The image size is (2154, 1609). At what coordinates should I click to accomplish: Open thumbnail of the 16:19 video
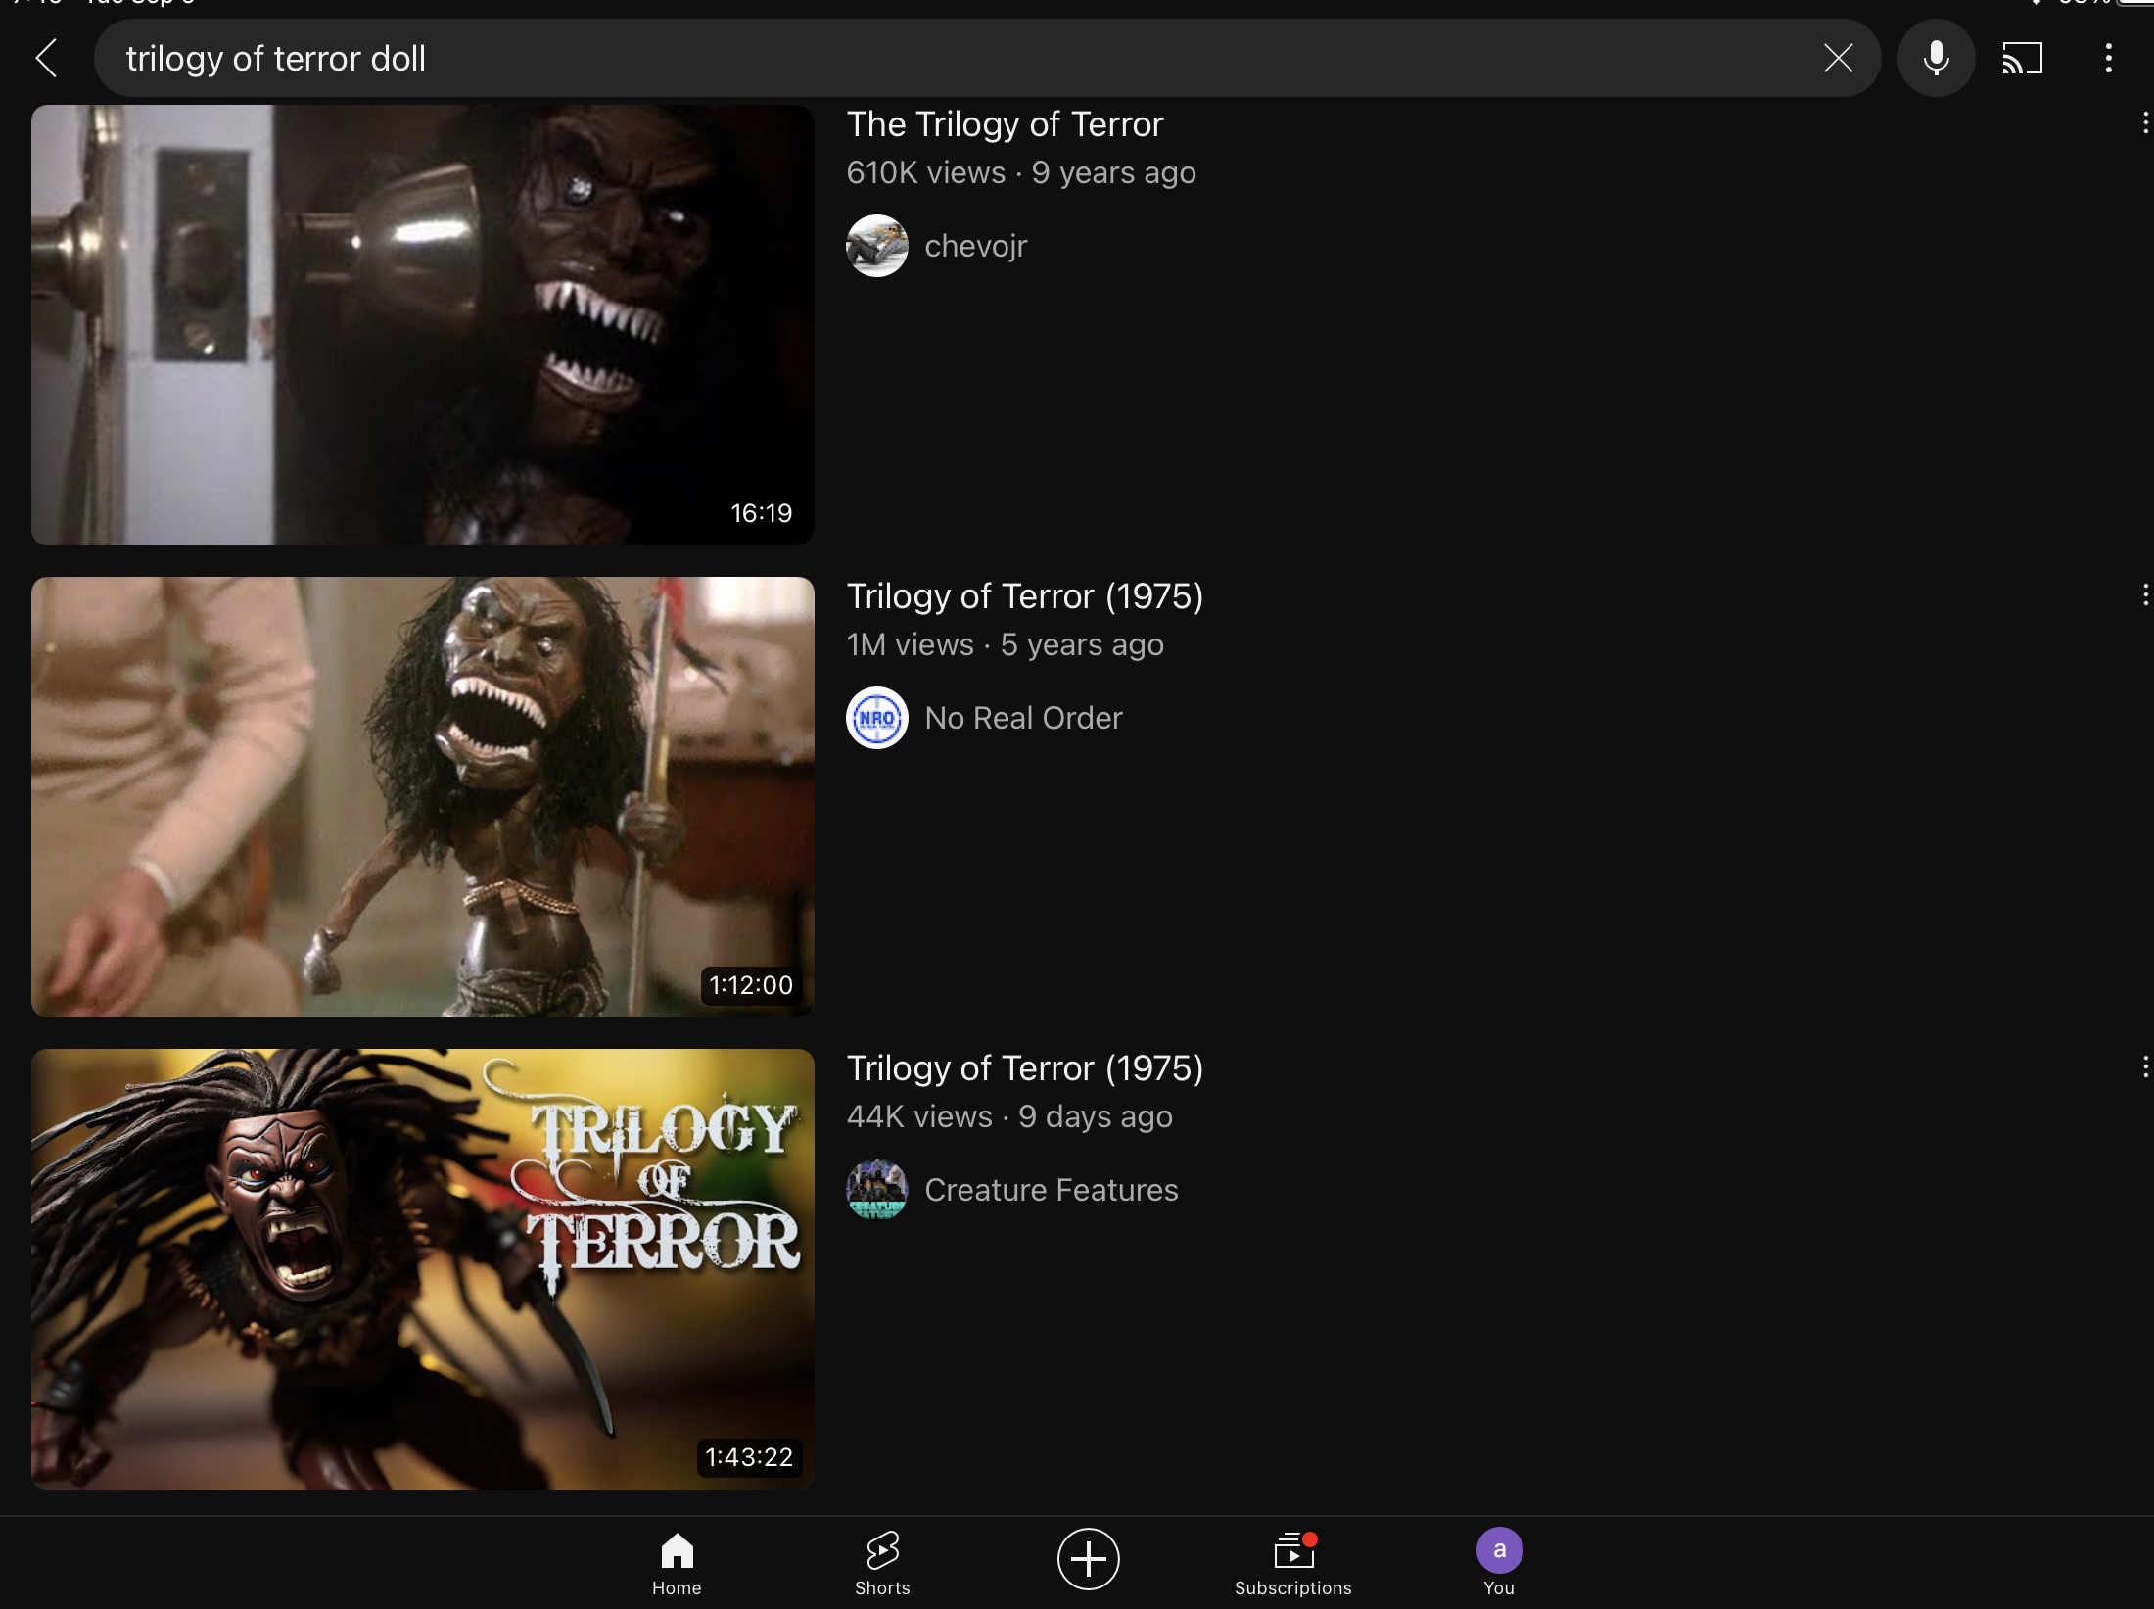(x=423, y=325)
